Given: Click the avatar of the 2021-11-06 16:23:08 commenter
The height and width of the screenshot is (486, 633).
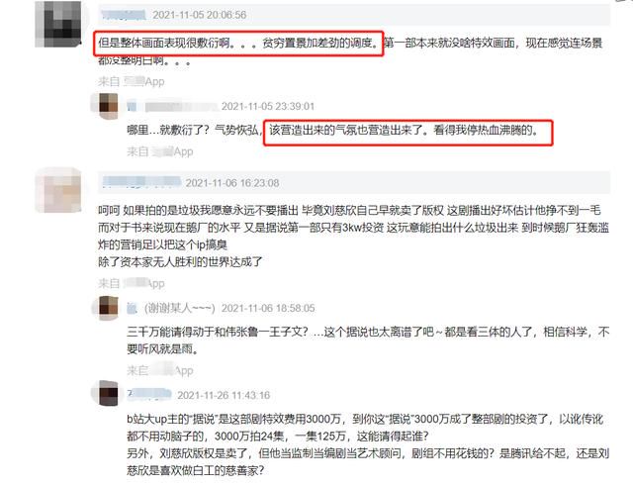Looking at the screenshot, I should pyautogui.click(x=58, y=190).
